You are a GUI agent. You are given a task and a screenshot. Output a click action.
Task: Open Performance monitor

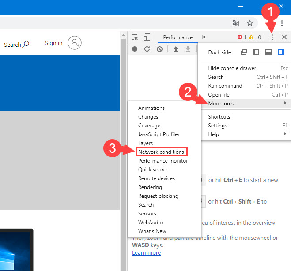[164, 161]
